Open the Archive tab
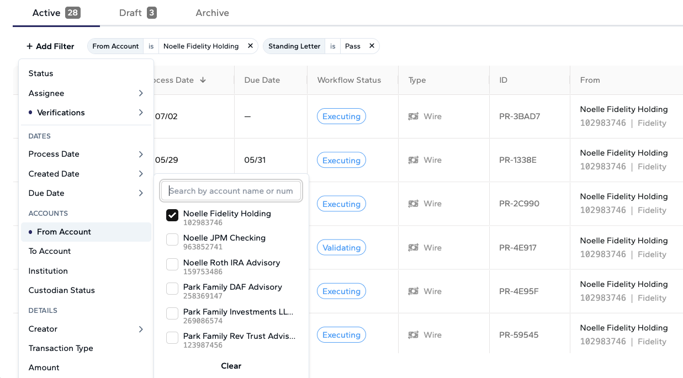683x378 pixels. click(x=212, y=13)
